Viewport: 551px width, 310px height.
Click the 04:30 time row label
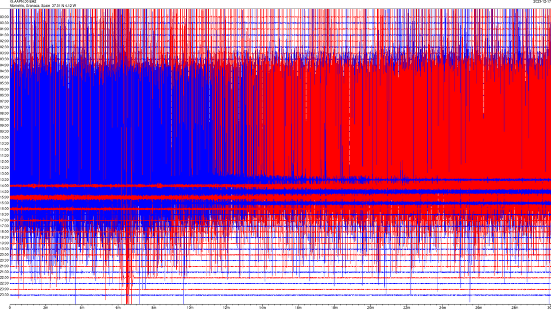tap(4, 71)
